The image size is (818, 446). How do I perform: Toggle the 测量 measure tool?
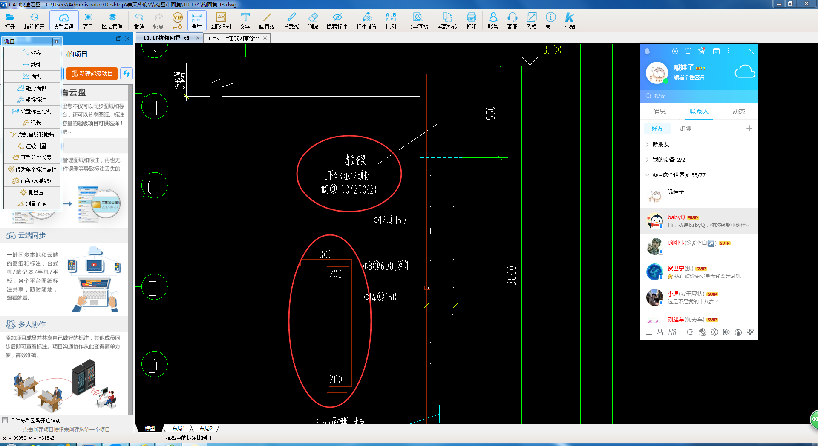[x=197, y=21]
